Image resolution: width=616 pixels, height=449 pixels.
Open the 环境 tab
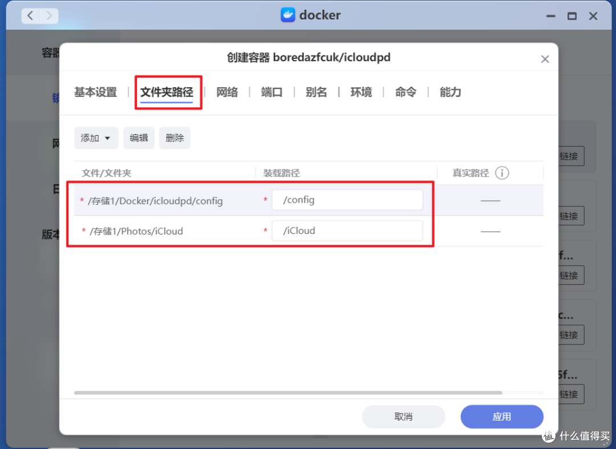click(361, 92)
